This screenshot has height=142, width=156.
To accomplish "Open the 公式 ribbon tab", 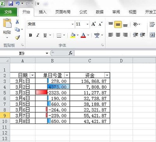I will (83, 12).
